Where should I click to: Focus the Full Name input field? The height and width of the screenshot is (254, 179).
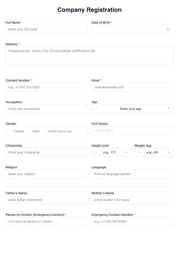coord(46,29)
